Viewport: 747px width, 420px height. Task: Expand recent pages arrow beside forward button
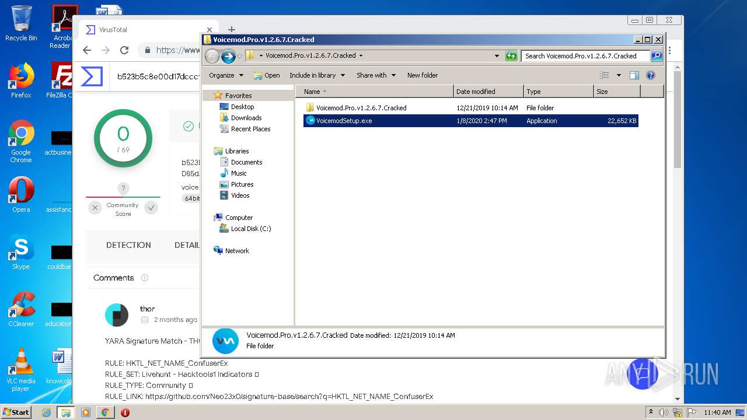point(239,57)
